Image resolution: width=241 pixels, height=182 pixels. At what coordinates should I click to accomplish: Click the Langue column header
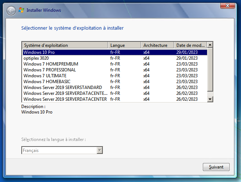pos(124,45)
